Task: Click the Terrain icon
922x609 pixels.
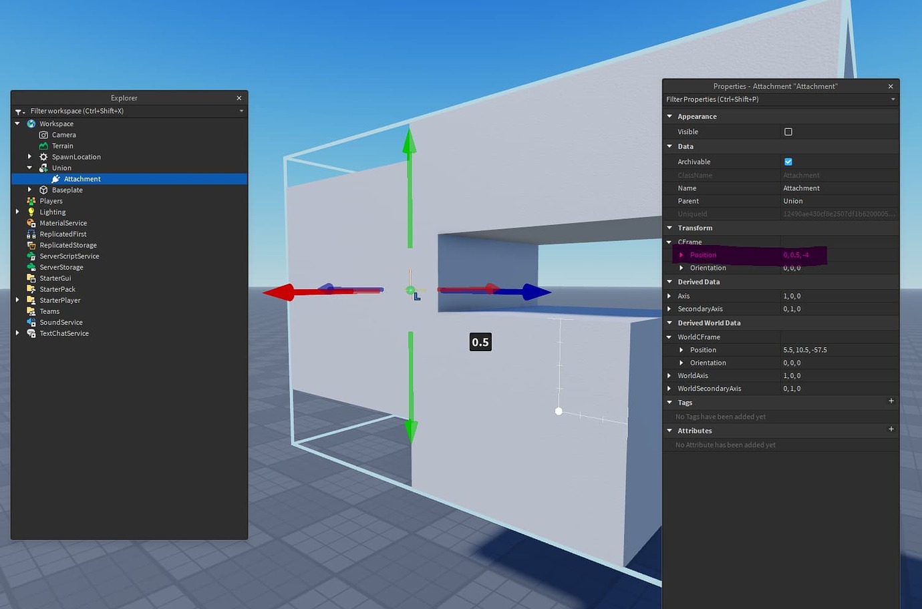Action: (43, 146)
